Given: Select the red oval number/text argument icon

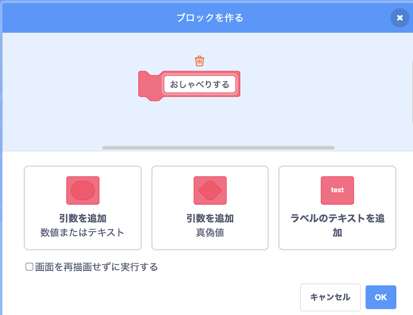Looking at the screenshot, I should coord(83,190).
